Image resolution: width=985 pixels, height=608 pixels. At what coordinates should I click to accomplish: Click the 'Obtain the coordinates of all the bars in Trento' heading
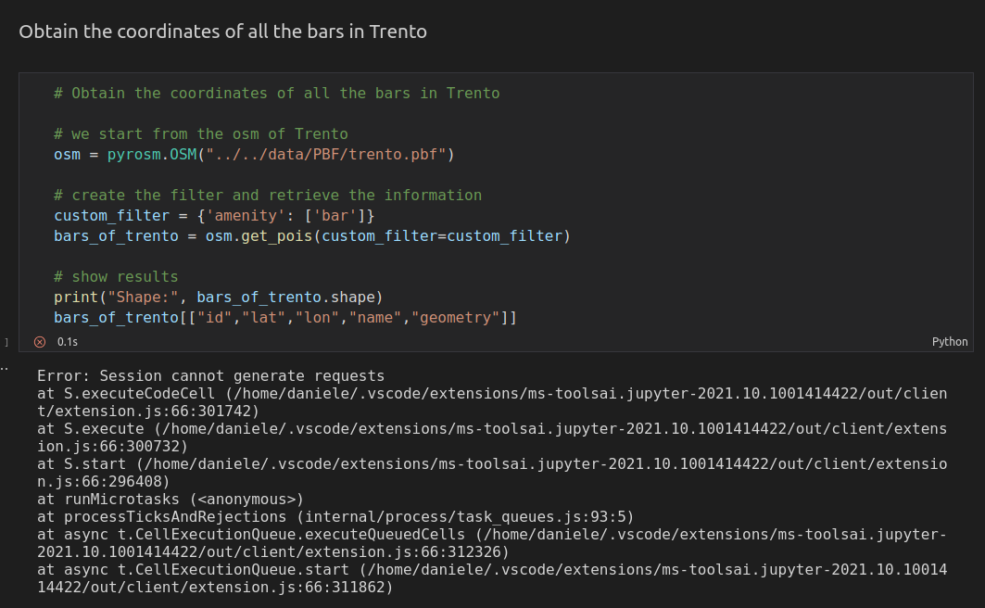[x=222, y=32]
